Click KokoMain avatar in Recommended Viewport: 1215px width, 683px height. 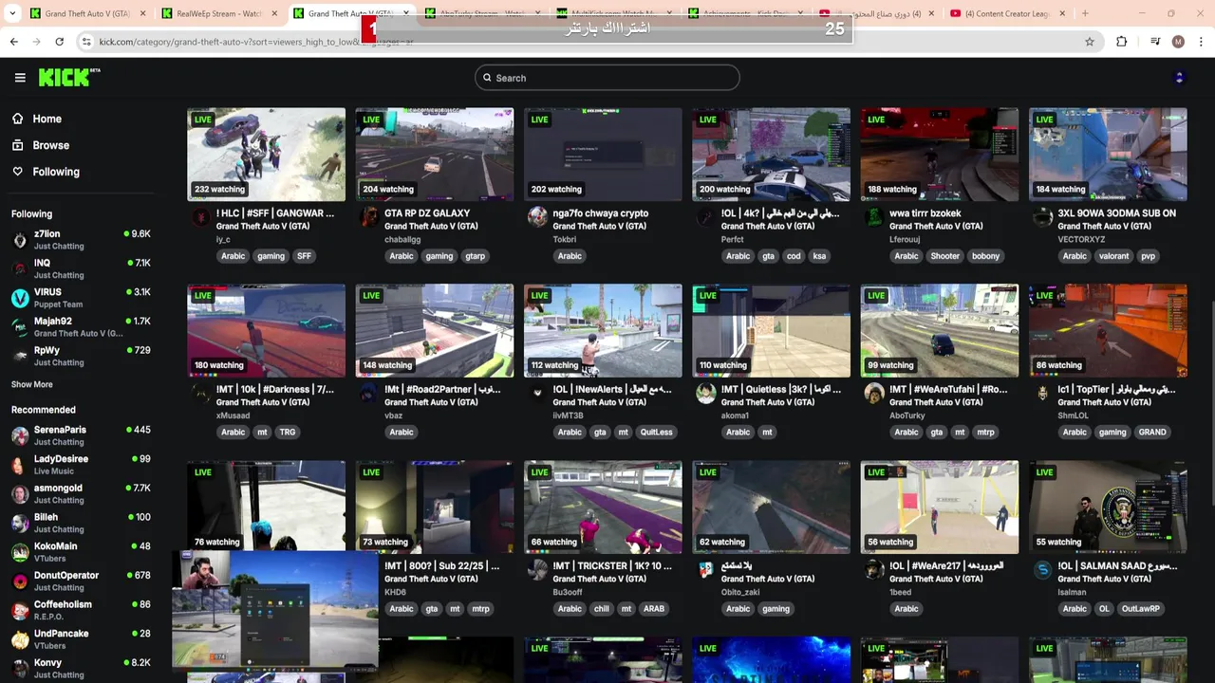click(x=20, y=552)
